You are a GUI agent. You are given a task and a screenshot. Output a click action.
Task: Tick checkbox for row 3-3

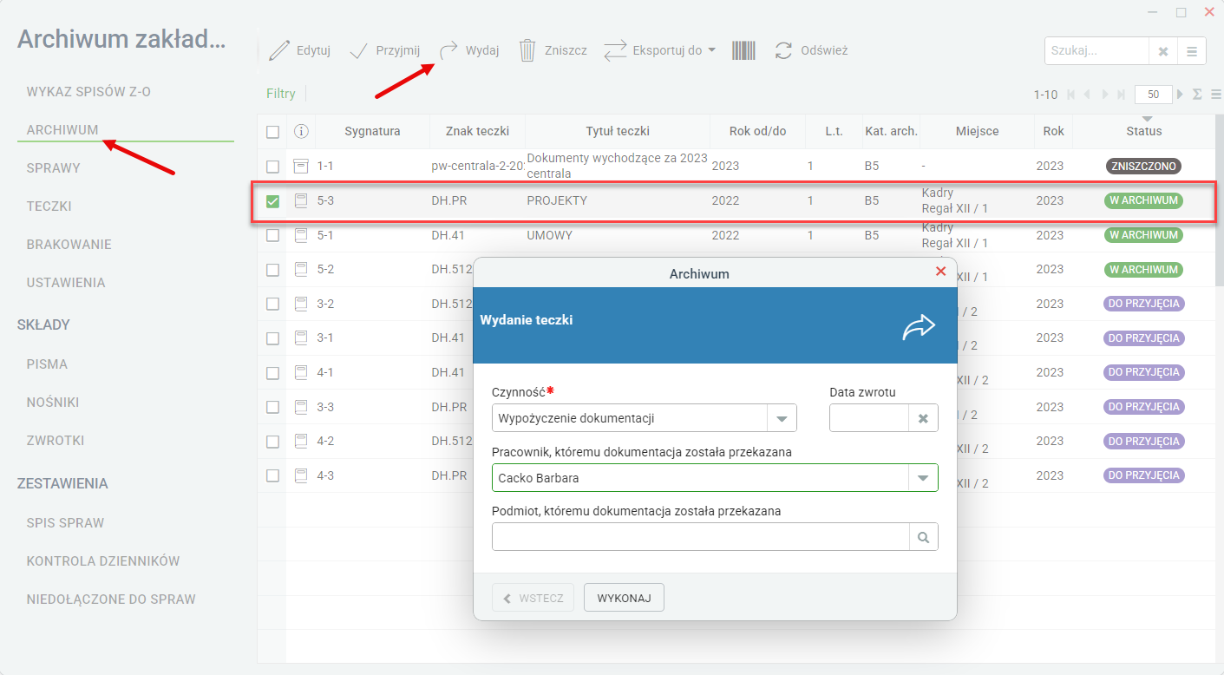272,407
